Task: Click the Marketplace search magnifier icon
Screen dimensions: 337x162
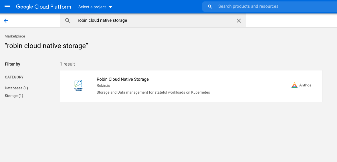Action: (68, 20)
